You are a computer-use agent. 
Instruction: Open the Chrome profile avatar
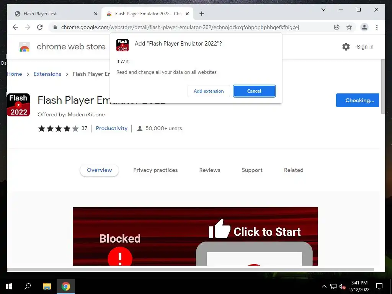(364, 27)
